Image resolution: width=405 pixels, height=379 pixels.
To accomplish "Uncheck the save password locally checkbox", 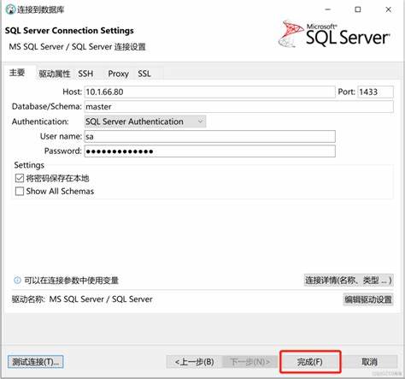I will click(x=20, y=178).
